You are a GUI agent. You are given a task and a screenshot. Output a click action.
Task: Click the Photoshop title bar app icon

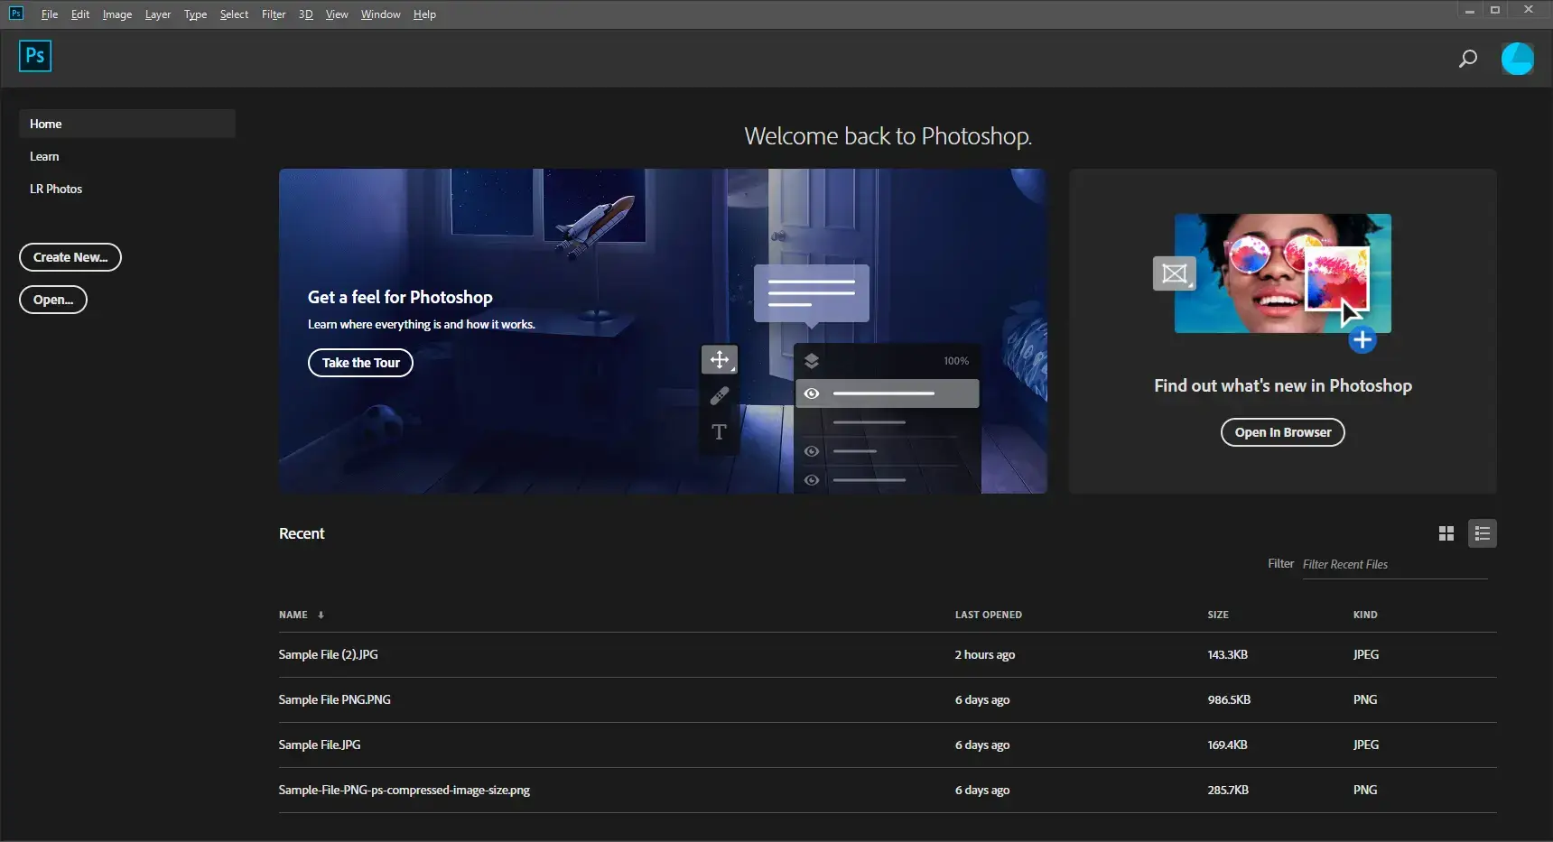(x=16, y=14)
